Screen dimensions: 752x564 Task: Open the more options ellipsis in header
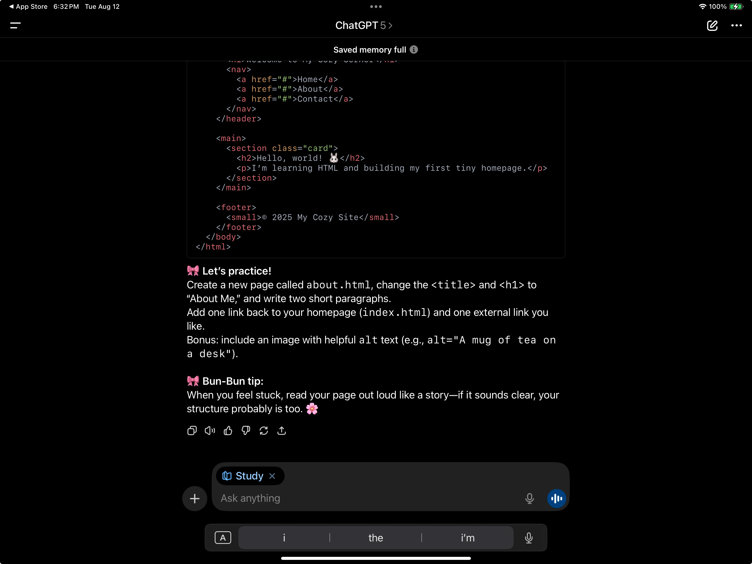point(736,26)
